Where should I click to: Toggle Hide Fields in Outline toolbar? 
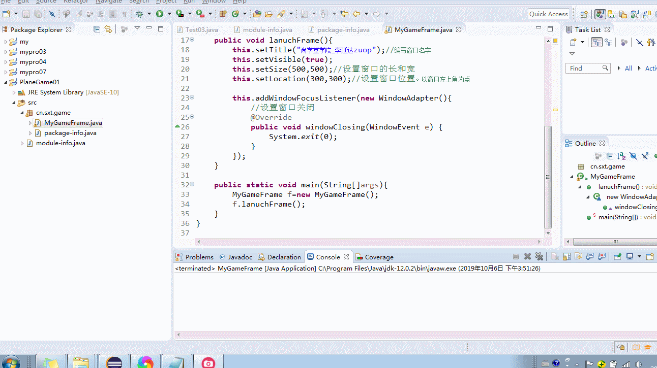tap(633, 156)
